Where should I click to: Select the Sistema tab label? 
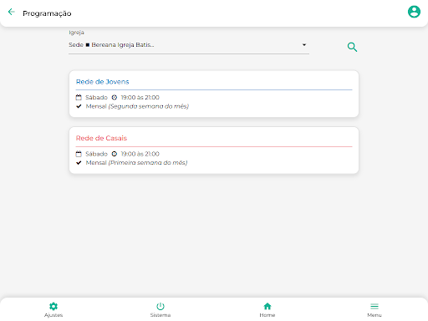[160, 315]
